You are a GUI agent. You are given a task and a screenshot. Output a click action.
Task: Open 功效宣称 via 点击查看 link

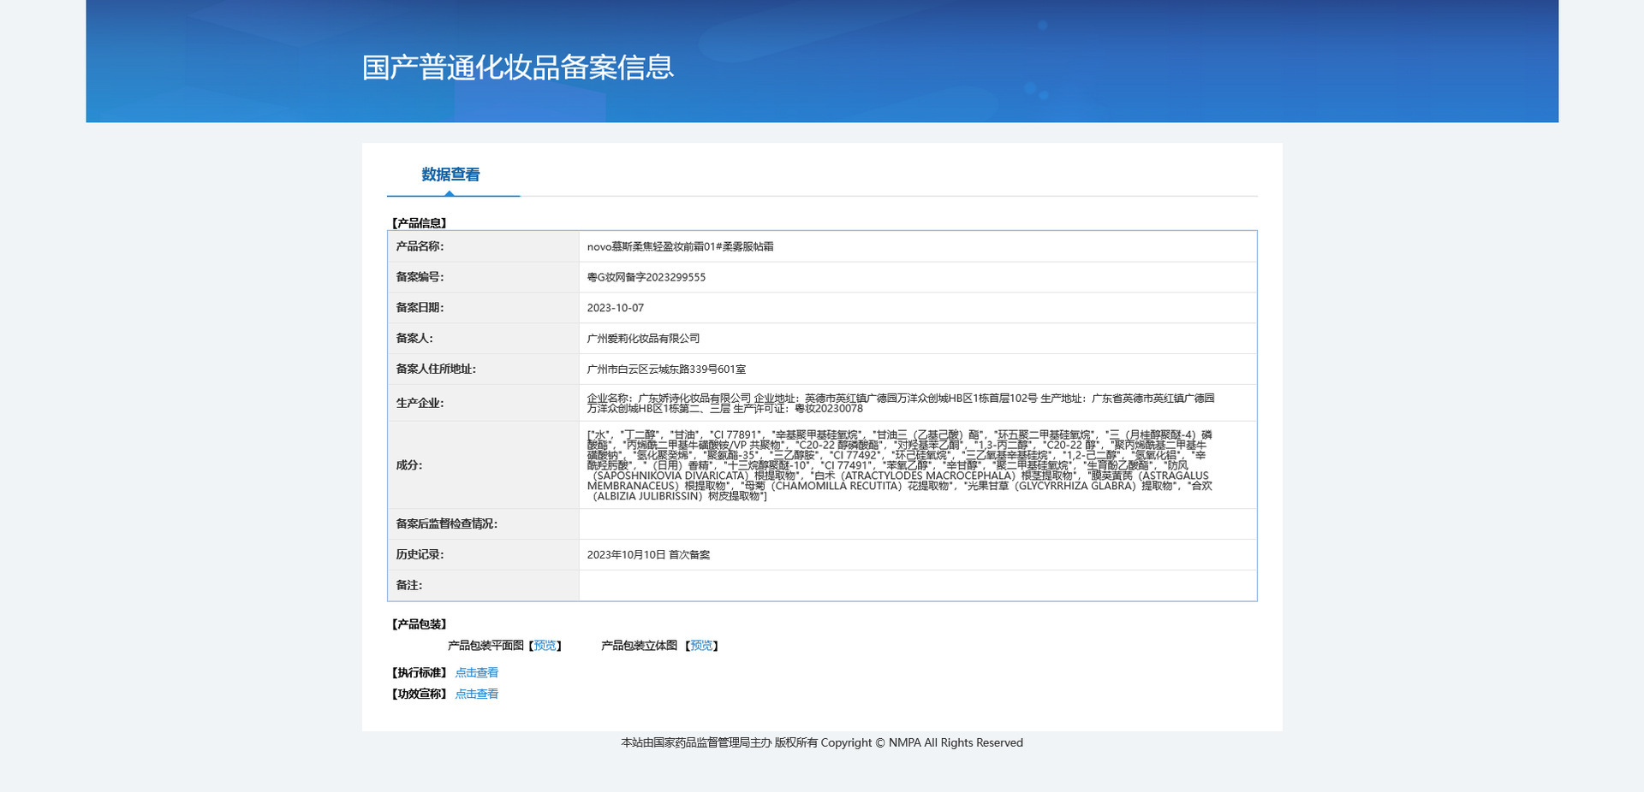tap(477, 693)
